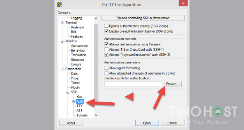
Task: Open TTY settings category
Action: (79, 106)
